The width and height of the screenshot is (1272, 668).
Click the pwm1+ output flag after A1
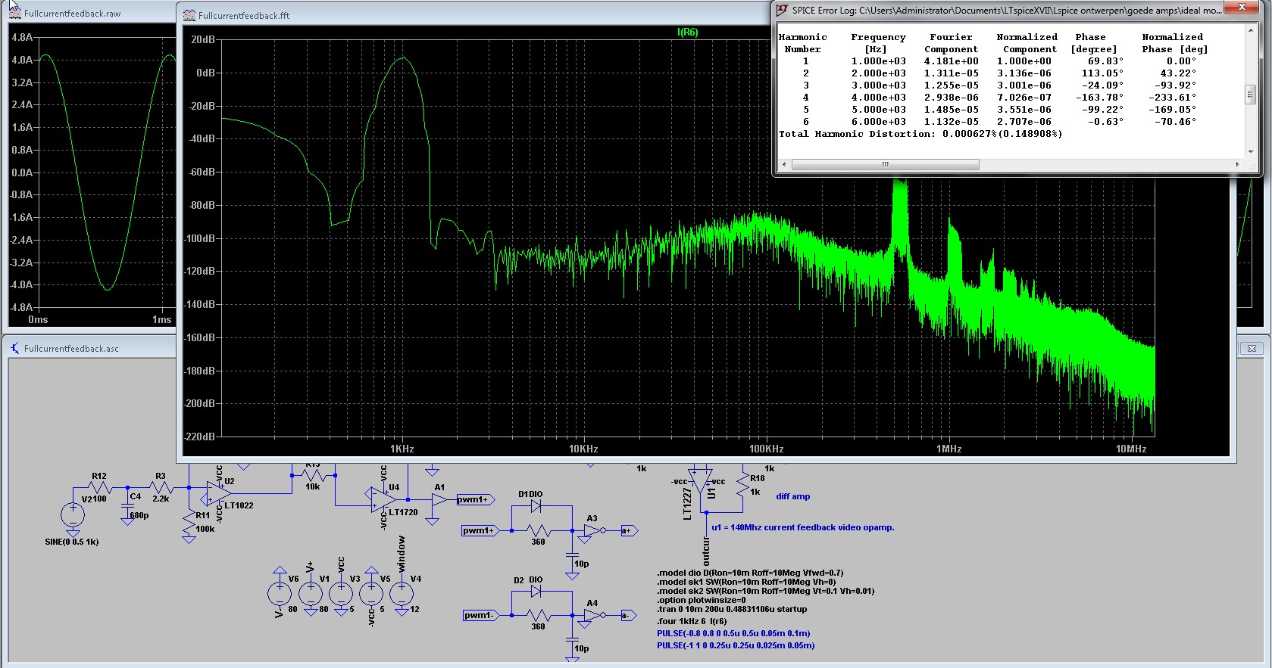point(475,499)
